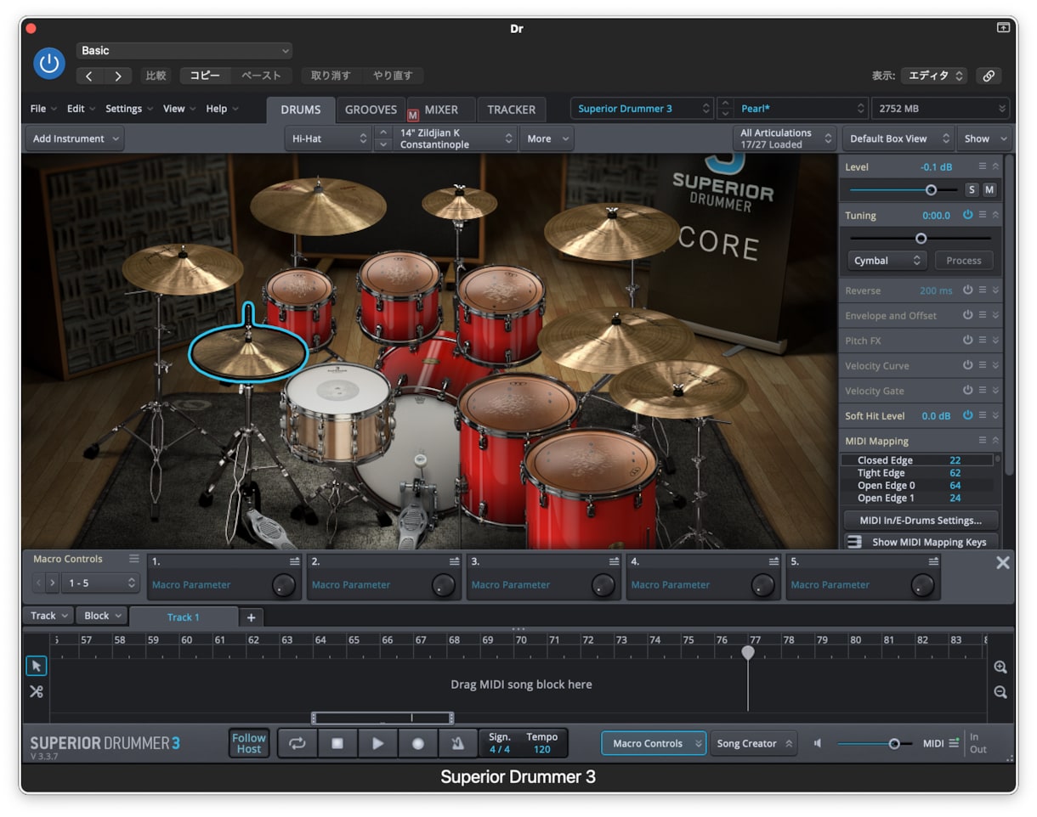Viewport: 1037px width, 817px height.
Task: Open the Pearl* kit preset dropdown
Action: (801, 109)
